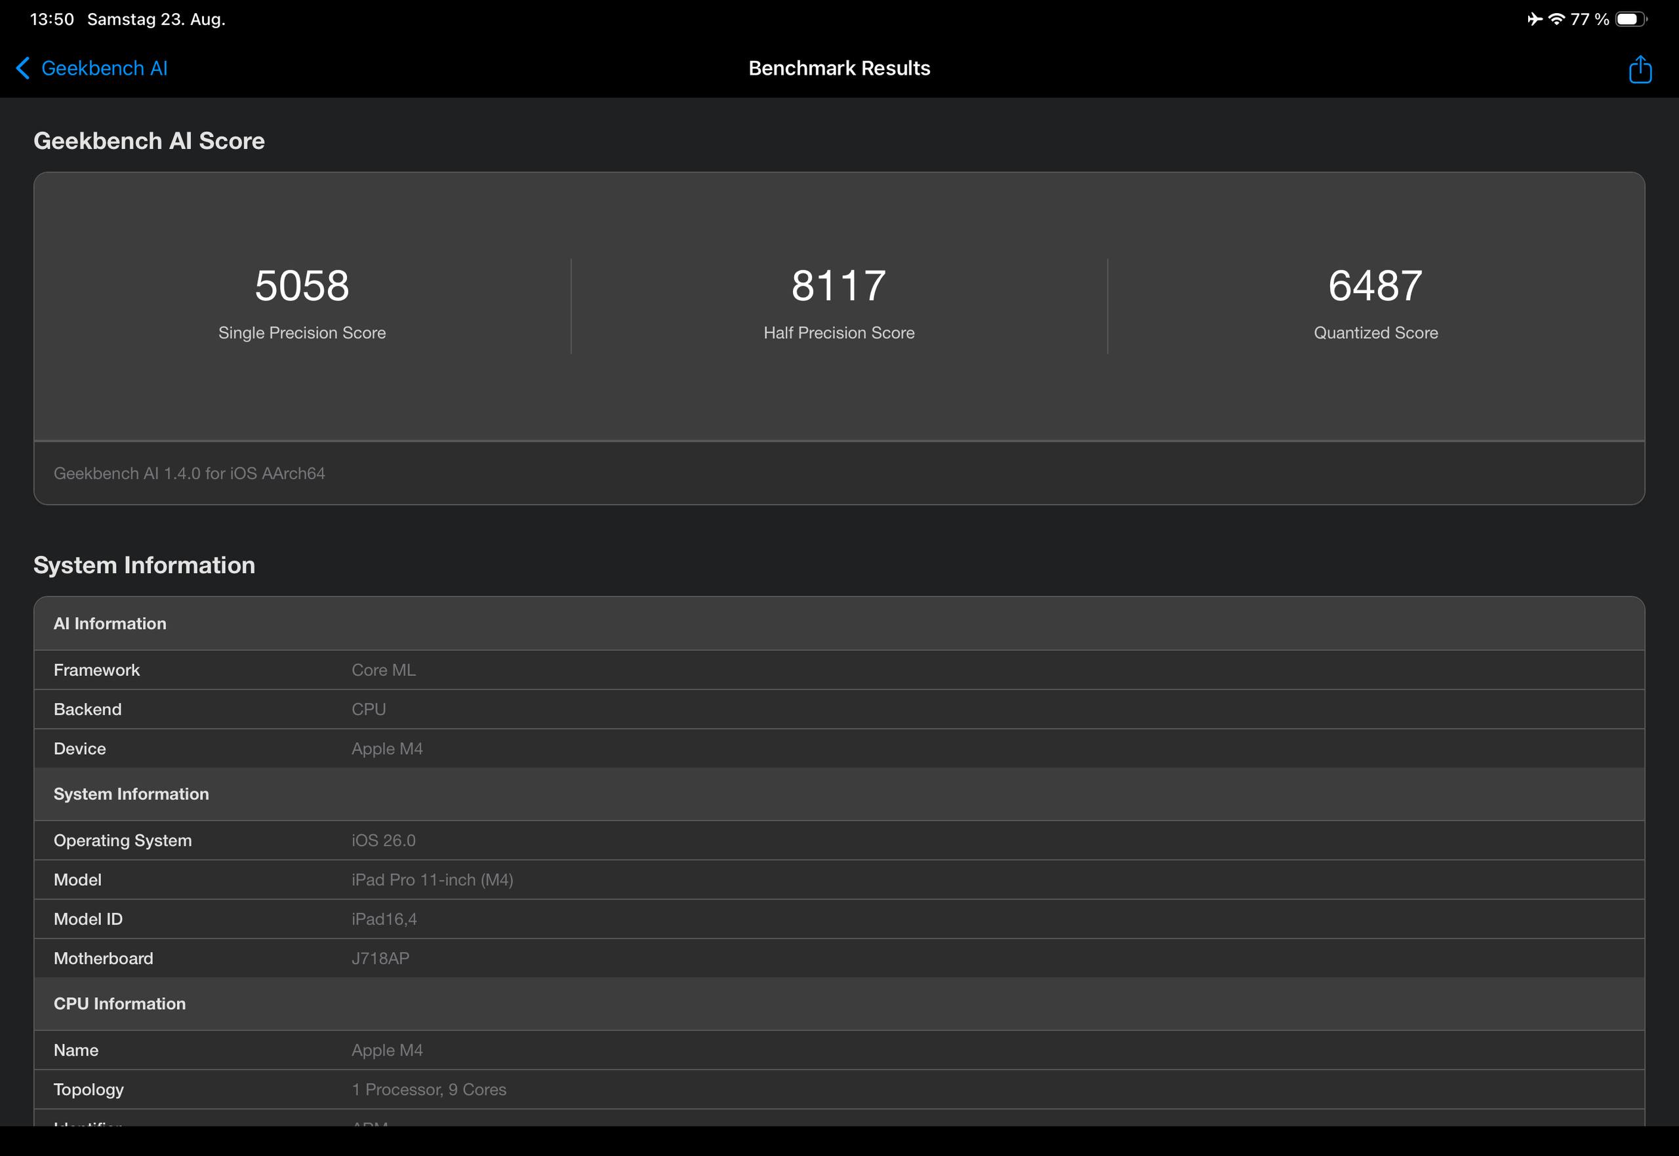Tap the Wi-Fi status icon
Image resolution: width=1679 pixels, height=1156 pixels.
(1556, 20)
